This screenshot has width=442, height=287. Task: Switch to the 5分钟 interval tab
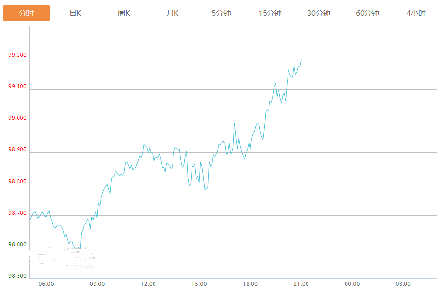tap(221, 13)
